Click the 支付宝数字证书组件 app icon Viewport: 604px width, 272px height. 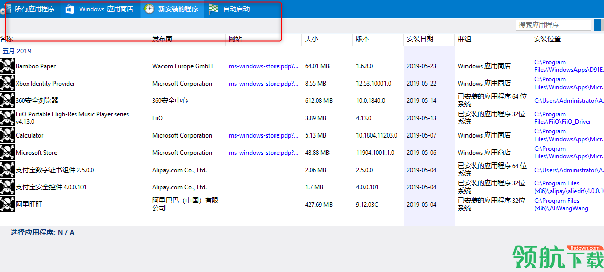tap(7, 170)
